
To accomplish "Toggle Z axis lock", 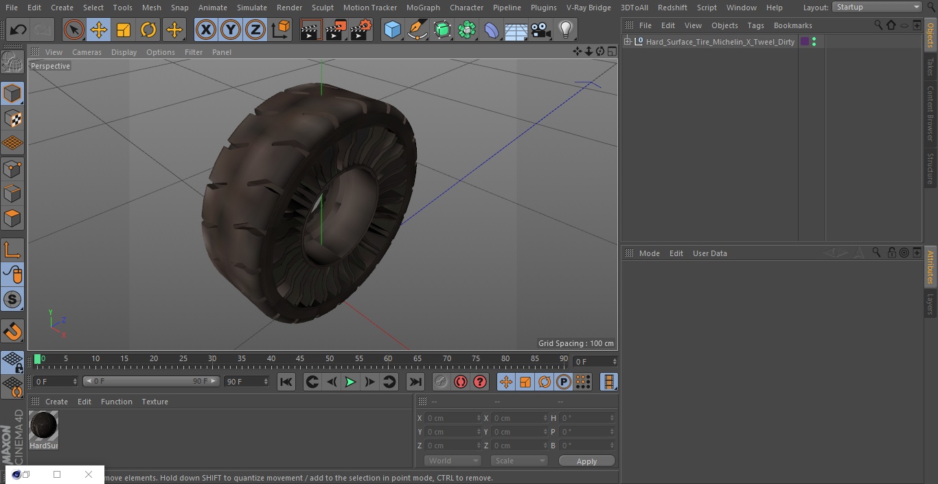I will point(255,30).
